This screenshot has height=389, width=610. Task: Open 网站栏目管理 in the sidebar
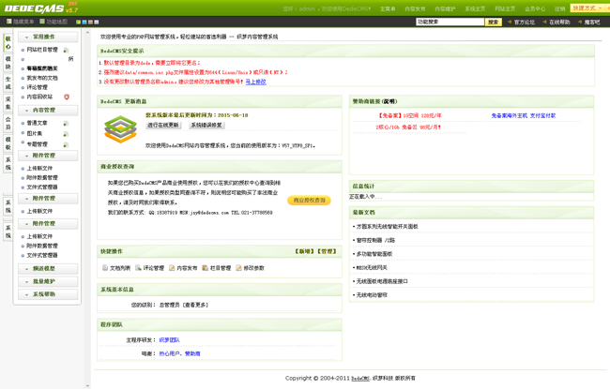pyautogui.click(x=42, y=50)
